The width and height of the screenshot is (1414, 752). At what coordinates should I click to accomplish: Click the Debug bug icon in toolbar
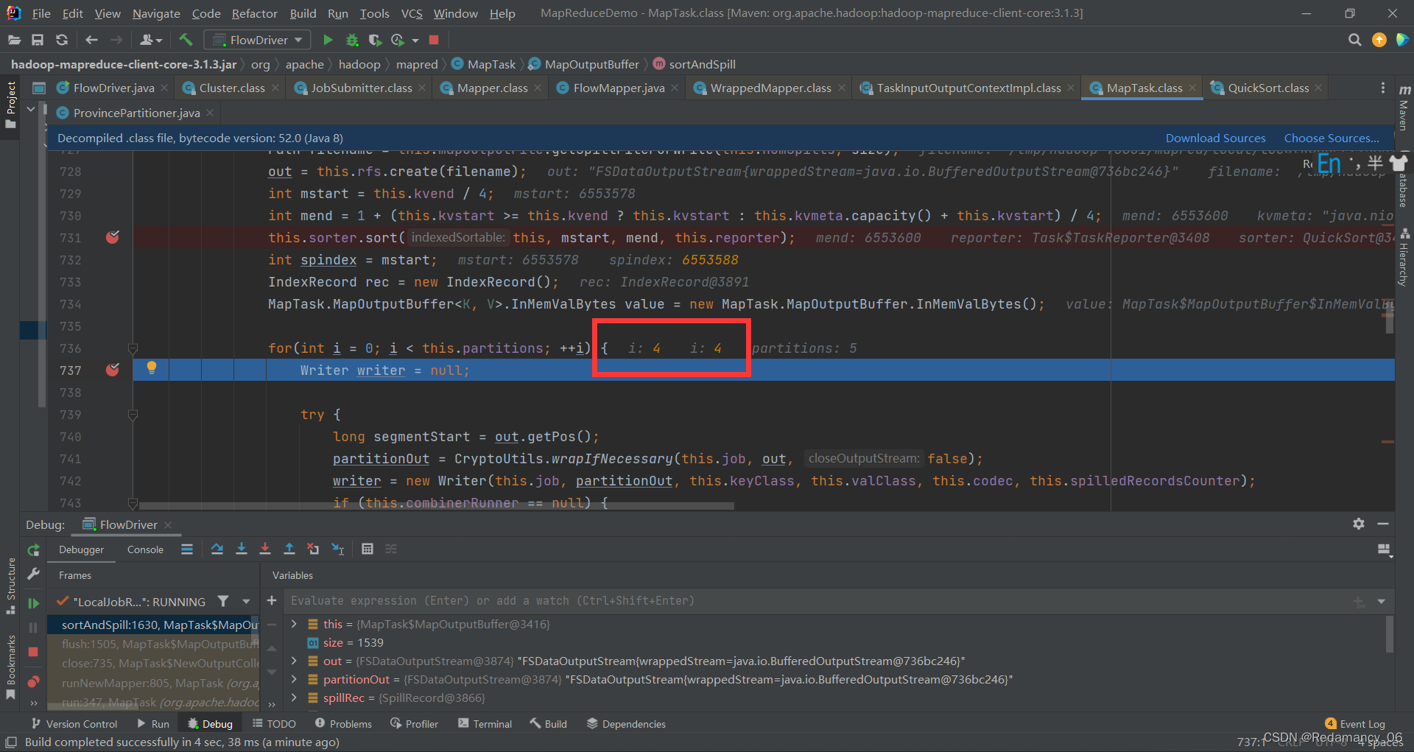(x=352, y=40)
